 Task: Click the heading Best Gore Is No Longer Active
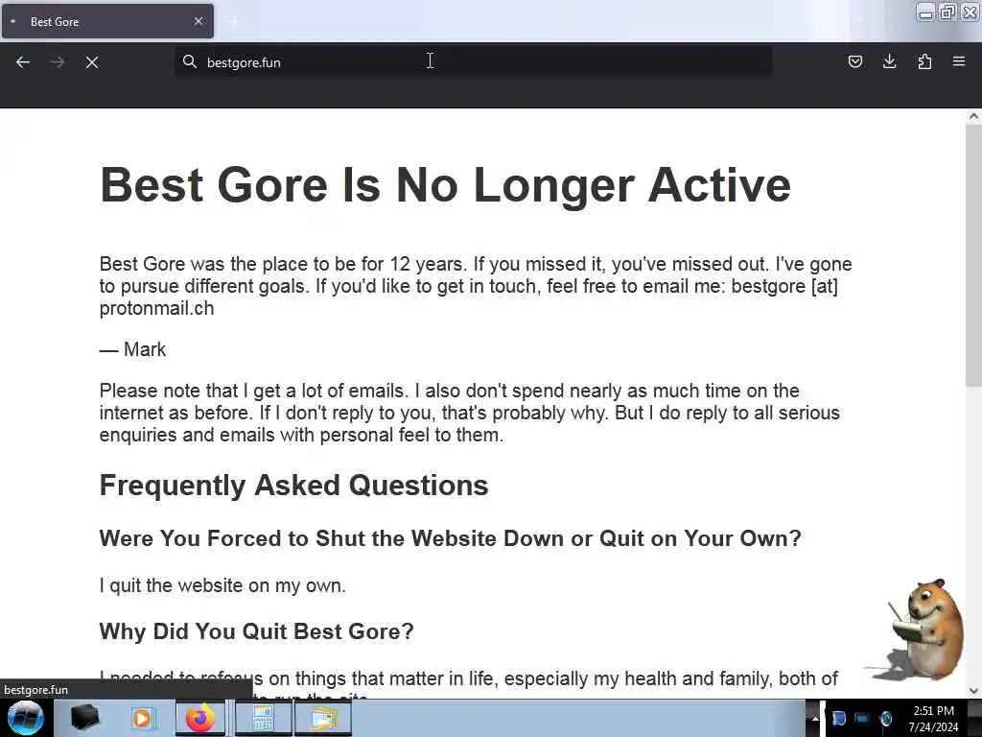pyautogui.click(x=445, y=185)
